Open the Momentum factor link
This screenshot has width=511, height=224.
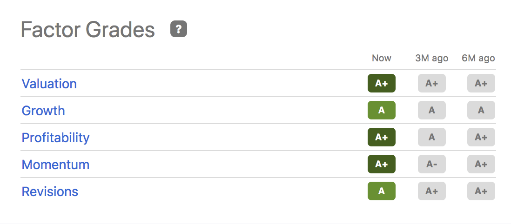coord(55,165)
